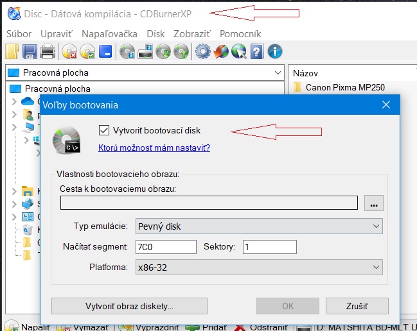417x331 pixels.
Task: Click the Odstrániť button in bottom bar
Action: 261,327
